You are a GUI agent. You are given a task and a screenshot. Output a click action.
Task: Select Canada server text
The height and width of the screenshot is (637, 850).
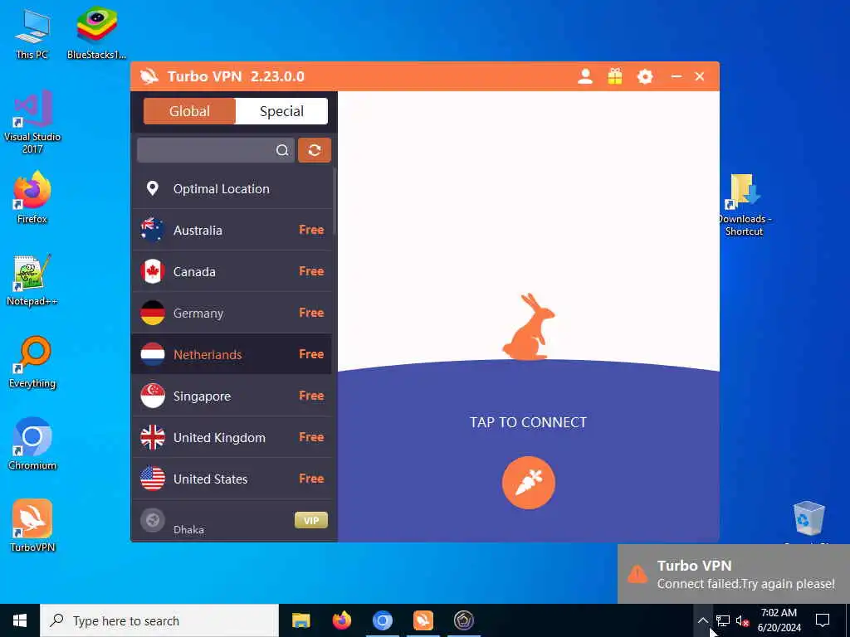(194, 272)
